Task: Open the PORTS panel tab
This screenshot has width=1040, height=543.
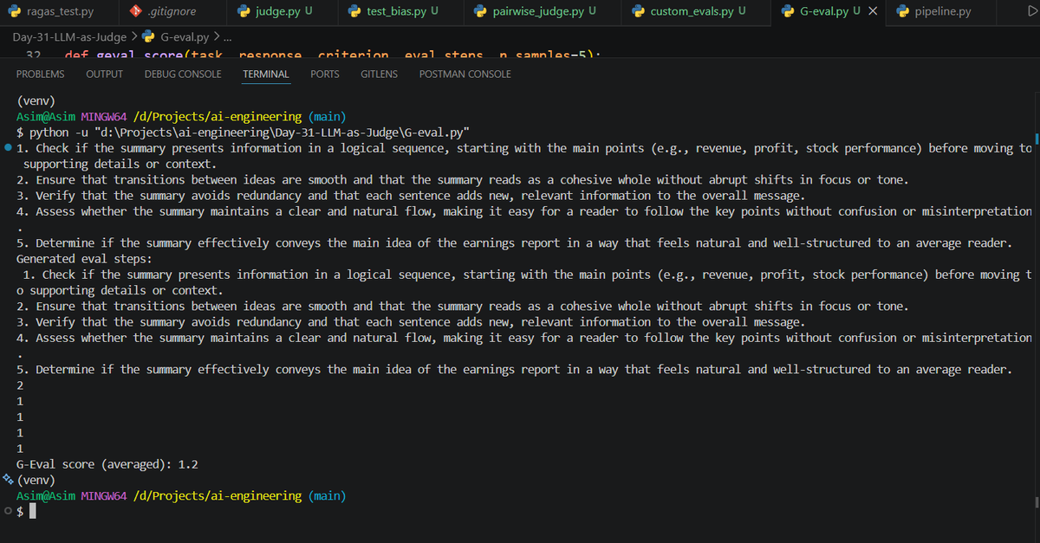Action: [325, 74]
